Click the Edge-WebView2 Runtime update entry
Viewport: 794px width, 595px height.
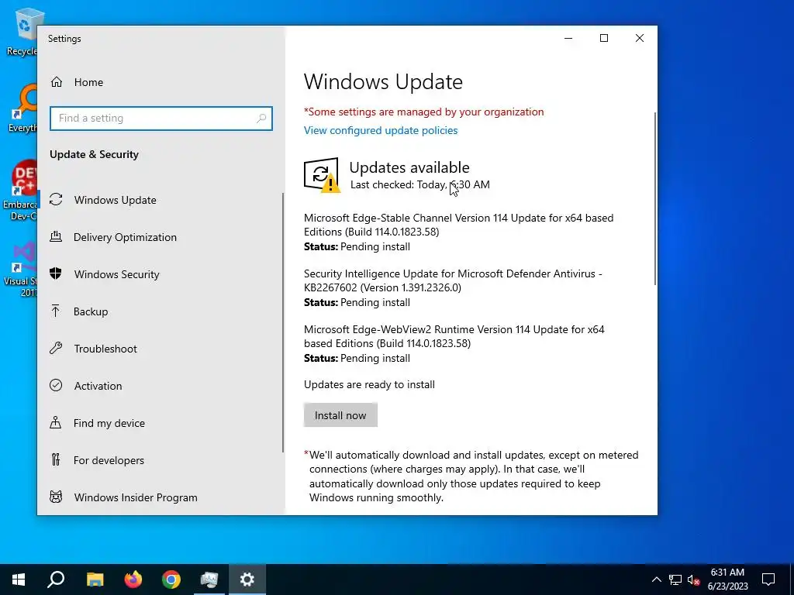(454, 343)
